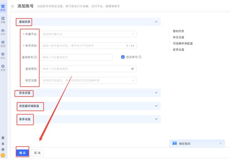
Task: Click the 登录账号 input field
Action: [x=76, y=57]
